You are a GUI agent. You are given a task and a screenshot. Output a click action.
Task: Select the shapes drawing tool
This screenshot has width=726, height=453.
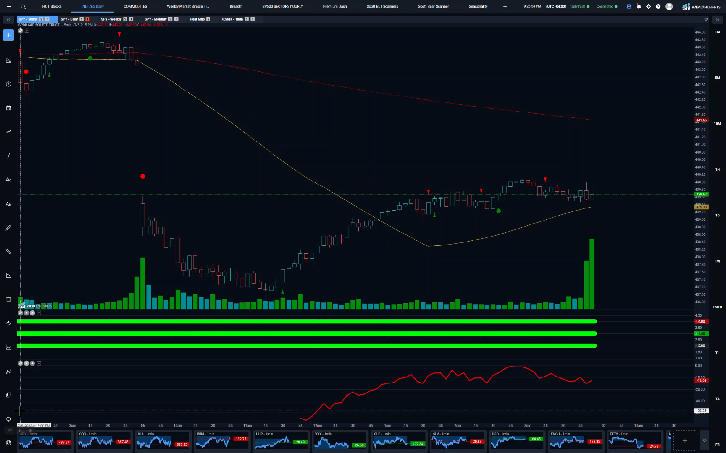point(8,180)
